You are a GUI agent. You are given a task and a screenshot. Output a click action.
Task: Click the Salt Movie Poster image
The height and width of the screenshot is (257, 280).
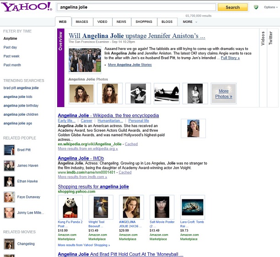[162, 207]
